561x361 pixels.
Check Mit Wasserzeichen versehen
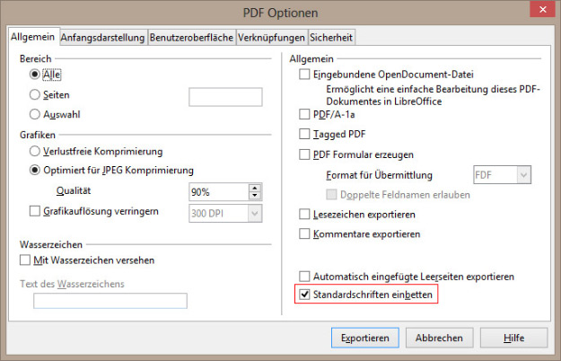pos(25,260)
